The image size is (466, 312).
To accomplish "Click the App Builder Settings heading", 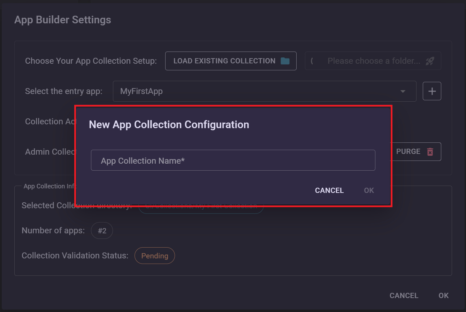I will point(62,20).
